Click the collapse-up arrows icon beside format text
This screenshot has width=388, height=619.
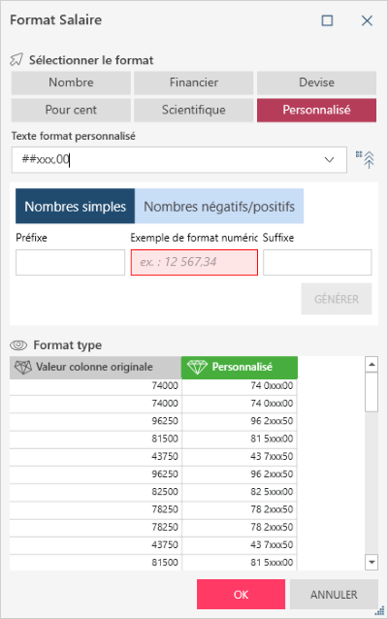click(x=365, y=159)
